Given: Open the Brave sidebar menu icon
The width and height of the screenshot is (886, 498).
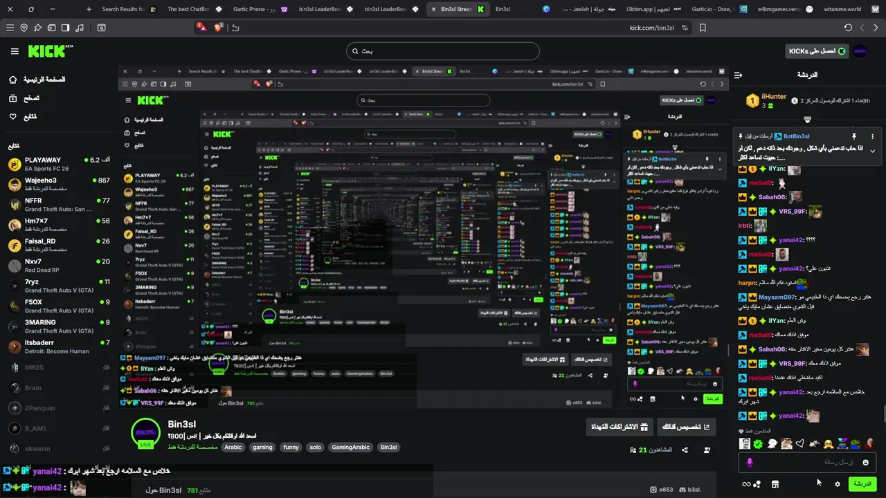Looking at the screenshot, I should click(10, 28).
